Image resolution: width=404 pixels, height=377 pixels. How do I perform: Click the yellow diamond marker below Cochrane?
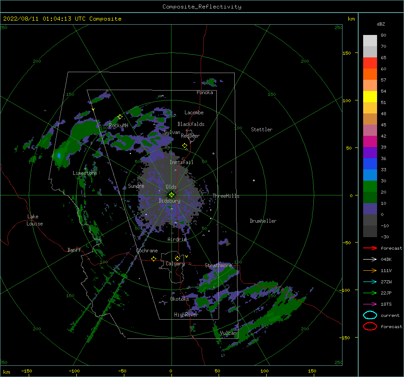[x=154, y=259]
